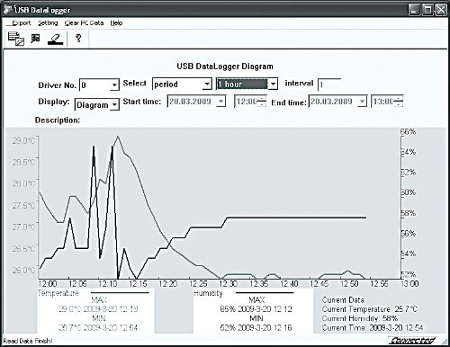
Task: Click the 27.5°C temperature axis label
Action: point(23,206)
